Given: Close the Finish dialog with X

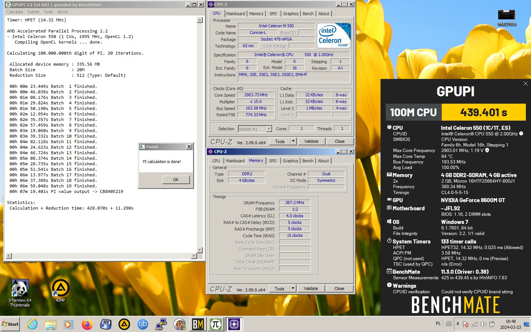Looking at the screenshot, I should tap(189, 147).
